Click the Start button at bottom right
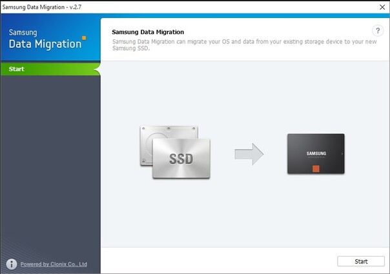This screenshot has height=274, width=390. pos(361,261)
